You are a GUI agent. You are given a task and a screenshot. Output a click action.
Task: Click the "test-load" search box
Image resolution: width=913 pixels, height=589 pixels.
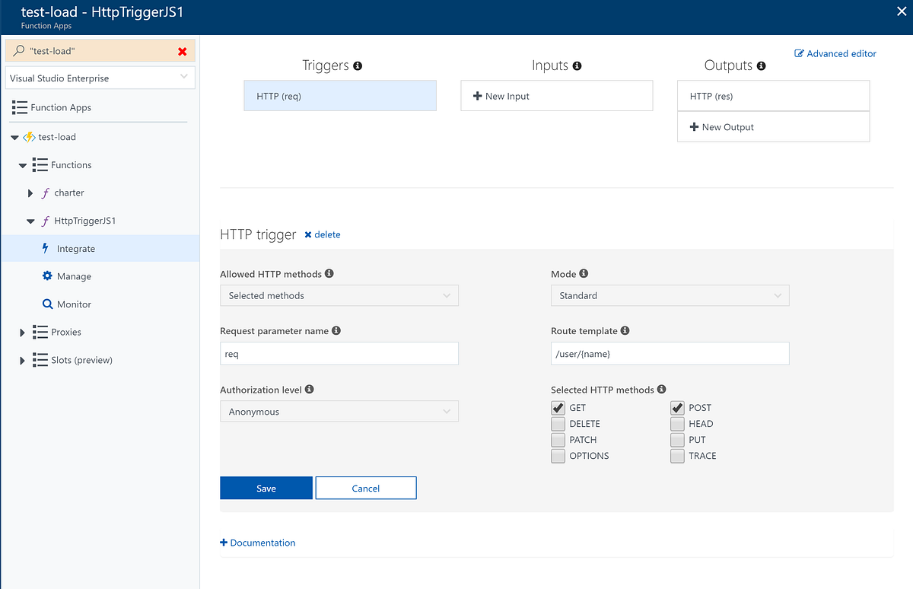tap(100, 51)
